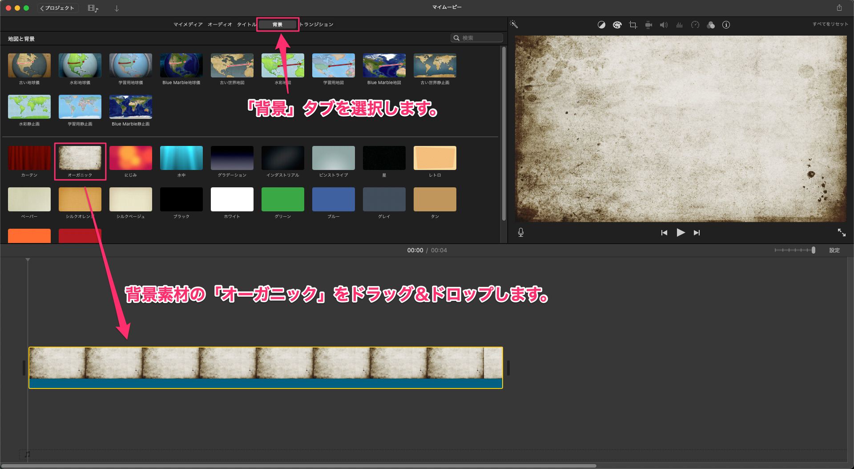This screenshot has width=854, height=469.
Task: Click the share export icon
Action: 839,8
